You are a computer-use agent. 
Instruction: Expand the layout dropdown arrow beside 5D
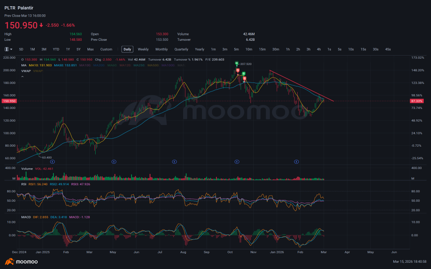(x=11, y=49)
